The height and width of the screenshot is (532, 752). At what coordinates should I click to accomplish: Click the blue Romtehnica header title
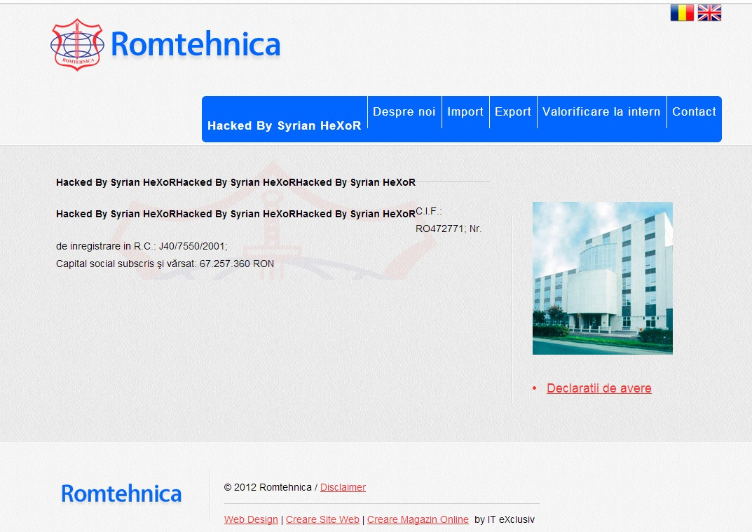pos(196,45)
